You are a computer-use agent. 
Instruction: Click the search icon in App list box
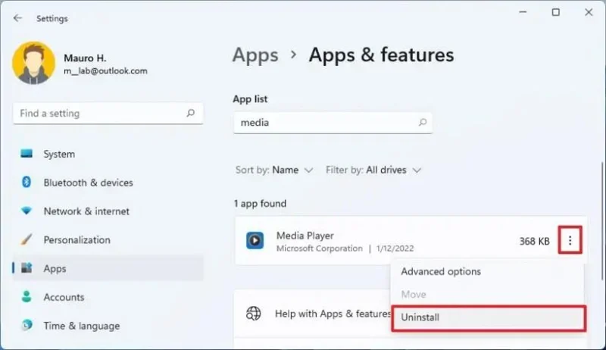point(423,122)
